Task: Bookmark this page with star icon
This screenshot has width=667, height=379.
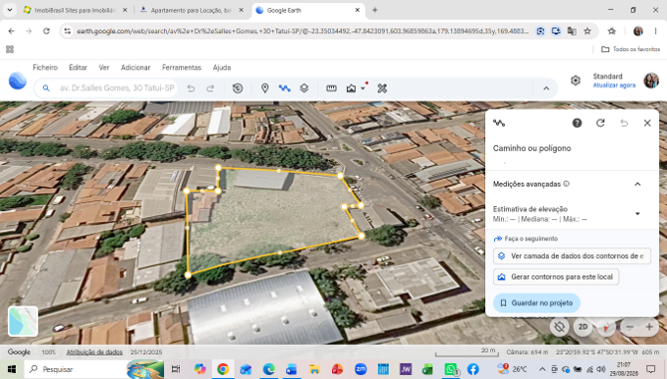Action: tap(587, 31)
